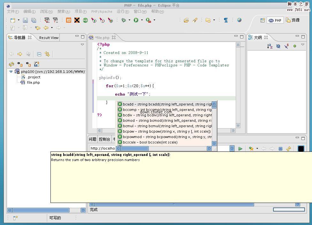The height and width of the screenshot is (225, 312).
Task: Open the browser URL history dropdown
Action: point(232,149)
